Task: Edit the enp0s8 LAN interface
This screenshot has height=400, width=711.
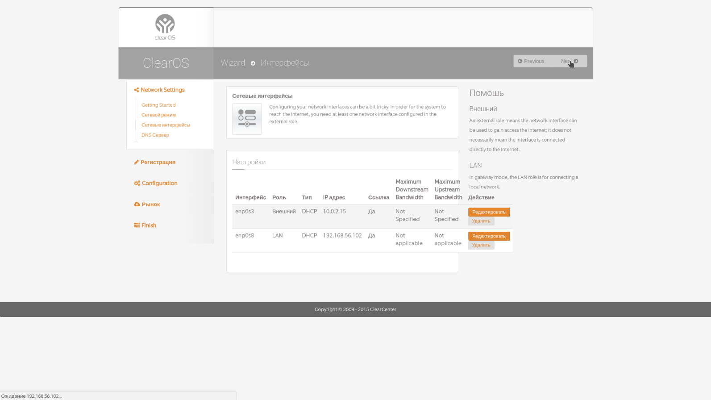Action: point(489,236)
